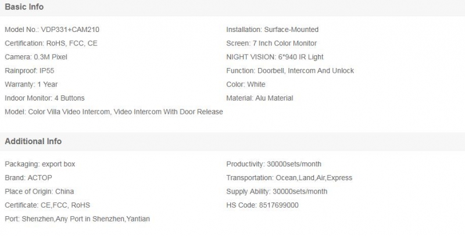Click the Color White entry

246,84
